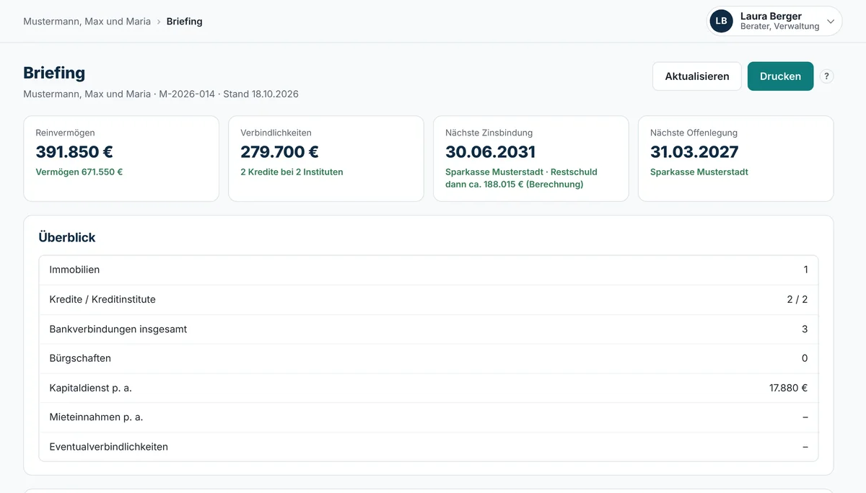The width and height of the screenshot is (866, 493).
Task: Print the briefing with Drucken
Action: (x=780, y=76)
